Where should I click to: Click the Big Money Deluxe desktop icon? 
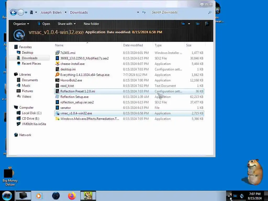[x=10, y=177]
